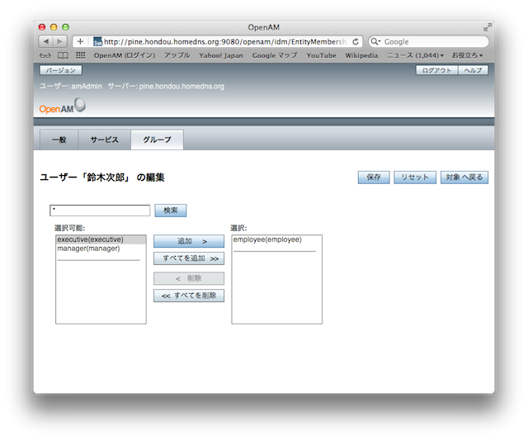The width and height of the screenshot is (528, 440).
Task: Click the OpenAM logo
Action: click(x=62, y=107)
